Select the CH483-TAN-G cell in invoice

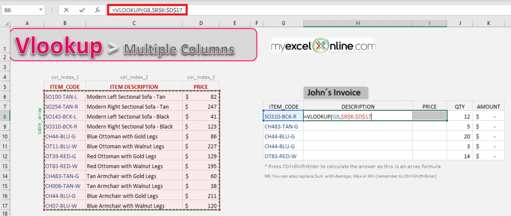[283, 127]
